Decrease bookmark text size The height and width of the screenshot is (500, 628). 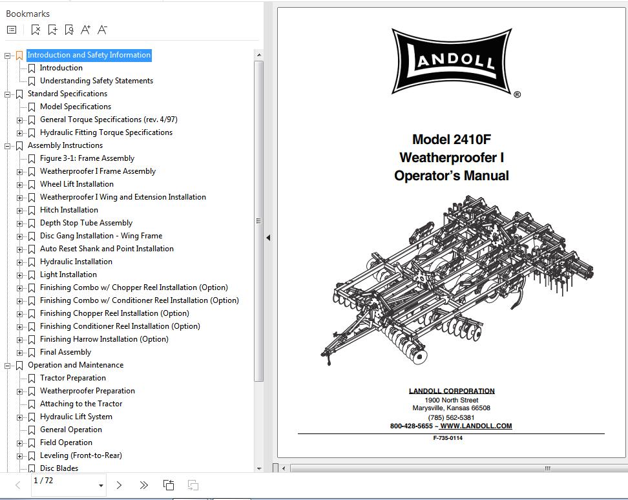(102, 30)
